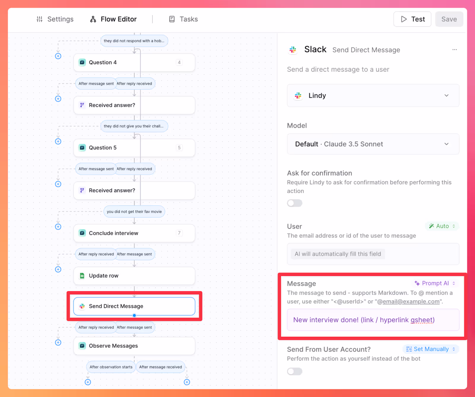
Task: Add step with plus icon beside Observe Messages
Action: [58, 343]
